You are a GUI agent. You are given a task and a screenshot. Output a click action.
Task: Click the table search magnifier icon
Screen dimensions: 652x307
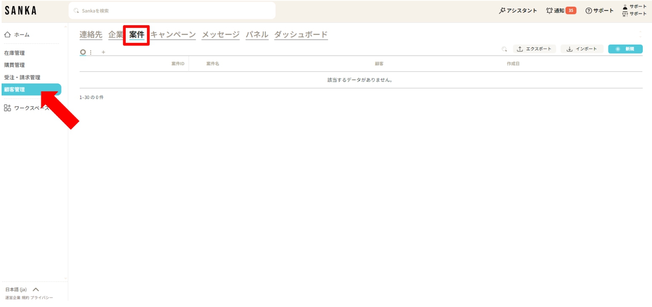504,49
